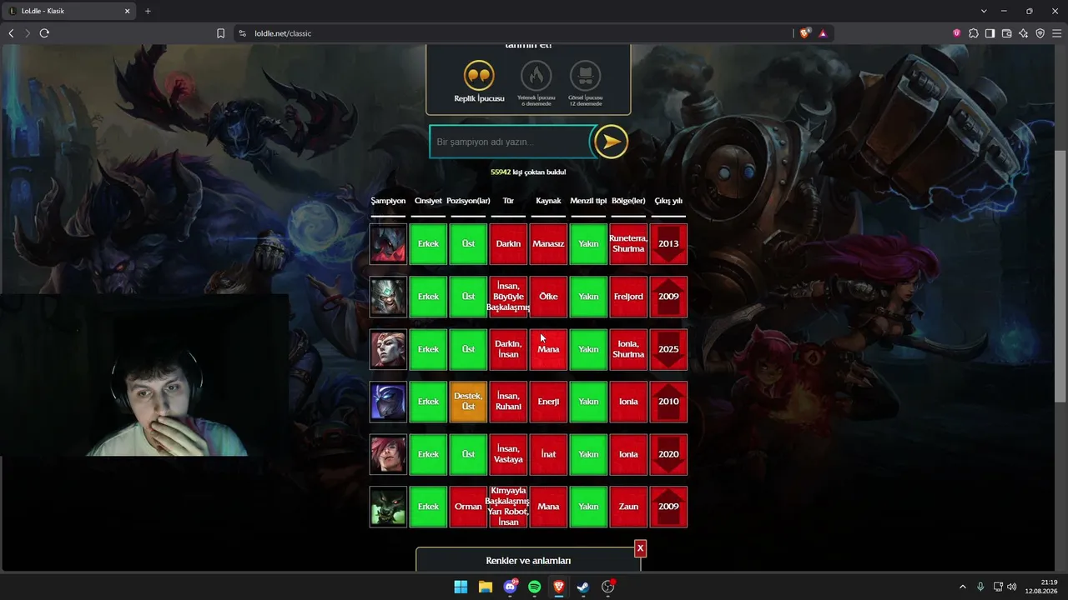Click the Öfke source cell
The width and height of the screenshot is (1068, 600).
548,297
